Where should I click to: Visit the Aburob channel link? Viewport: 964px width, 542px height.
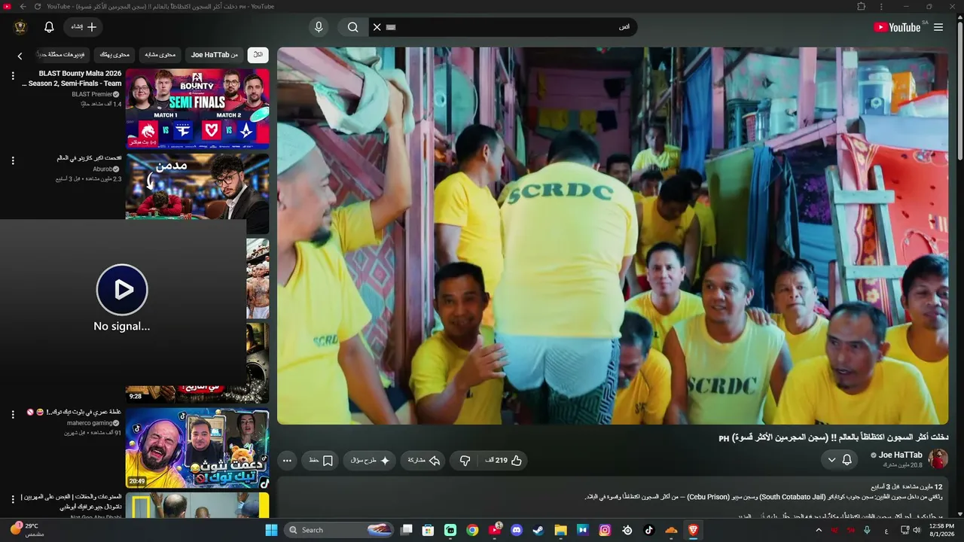click(106, 169)
